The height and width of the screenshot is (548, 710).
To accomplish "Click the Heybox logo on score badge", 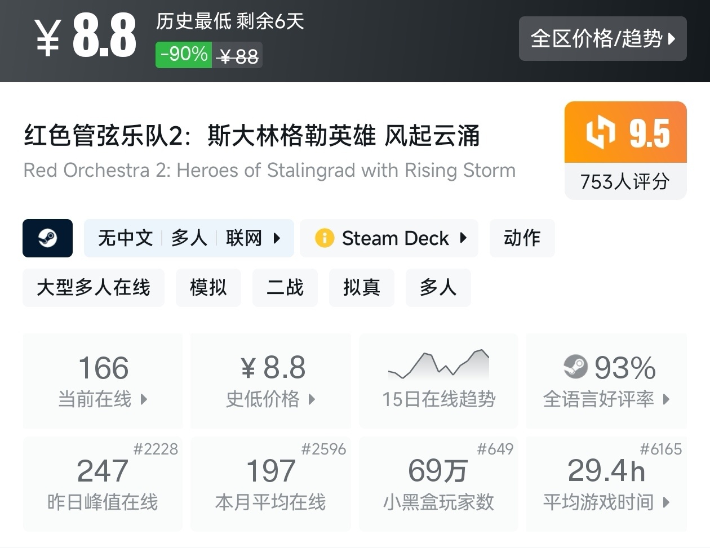I will pyautogui.click(x=600, y=133).
